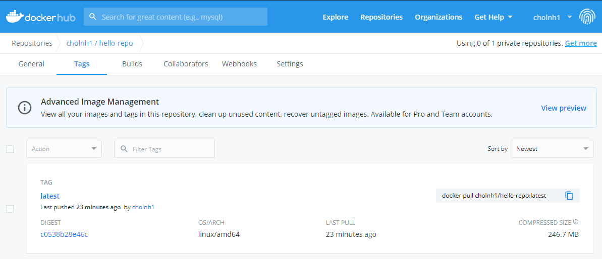
Task: Tick the select-all tags checkbox
Action: pyautogui.click(x=10, y=149)
